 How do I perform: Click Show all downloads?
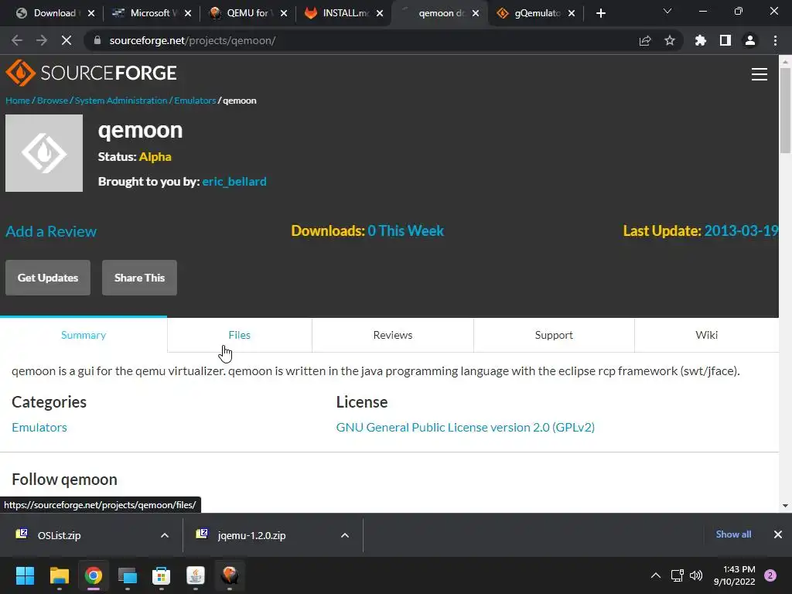tap(733, 534)
